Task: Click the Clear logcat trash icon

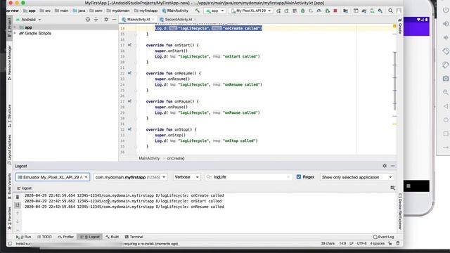Action: point(18,197)
